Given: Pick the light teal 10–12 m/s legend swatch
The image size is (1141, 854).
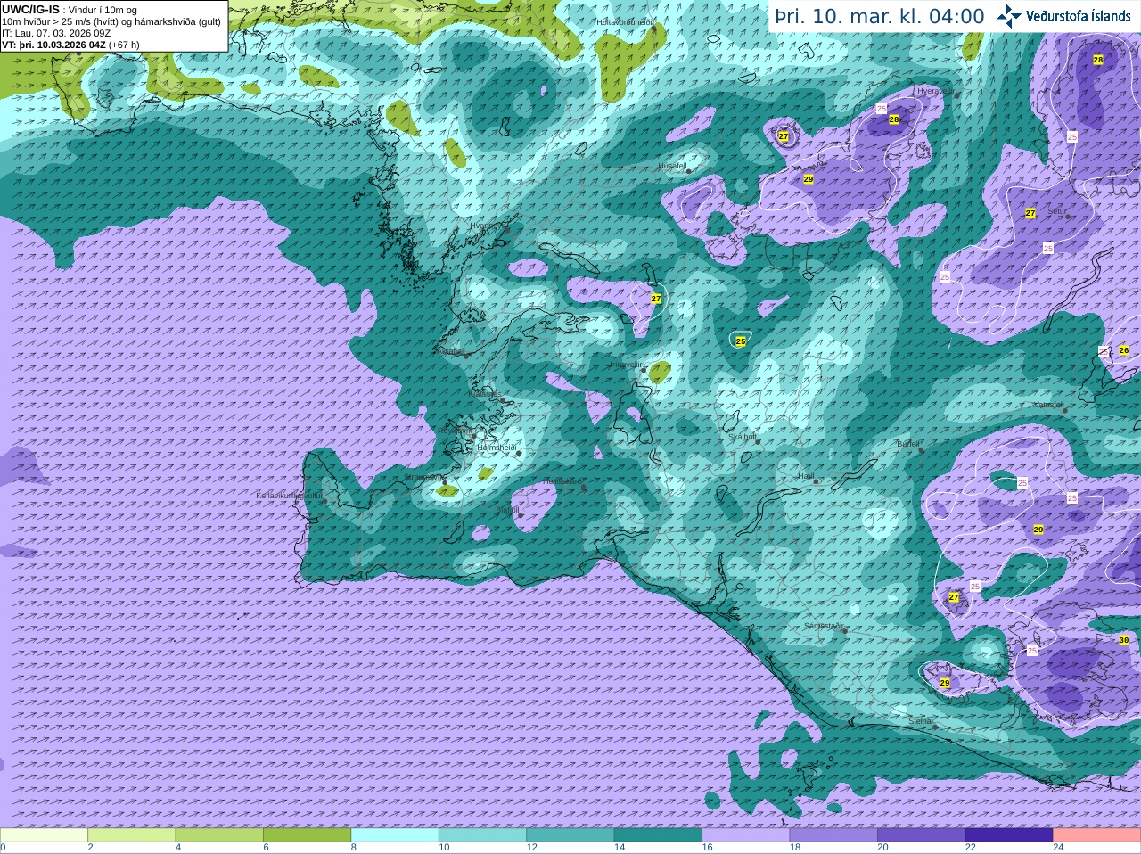Looking at the screenshot, I should 482,835.
